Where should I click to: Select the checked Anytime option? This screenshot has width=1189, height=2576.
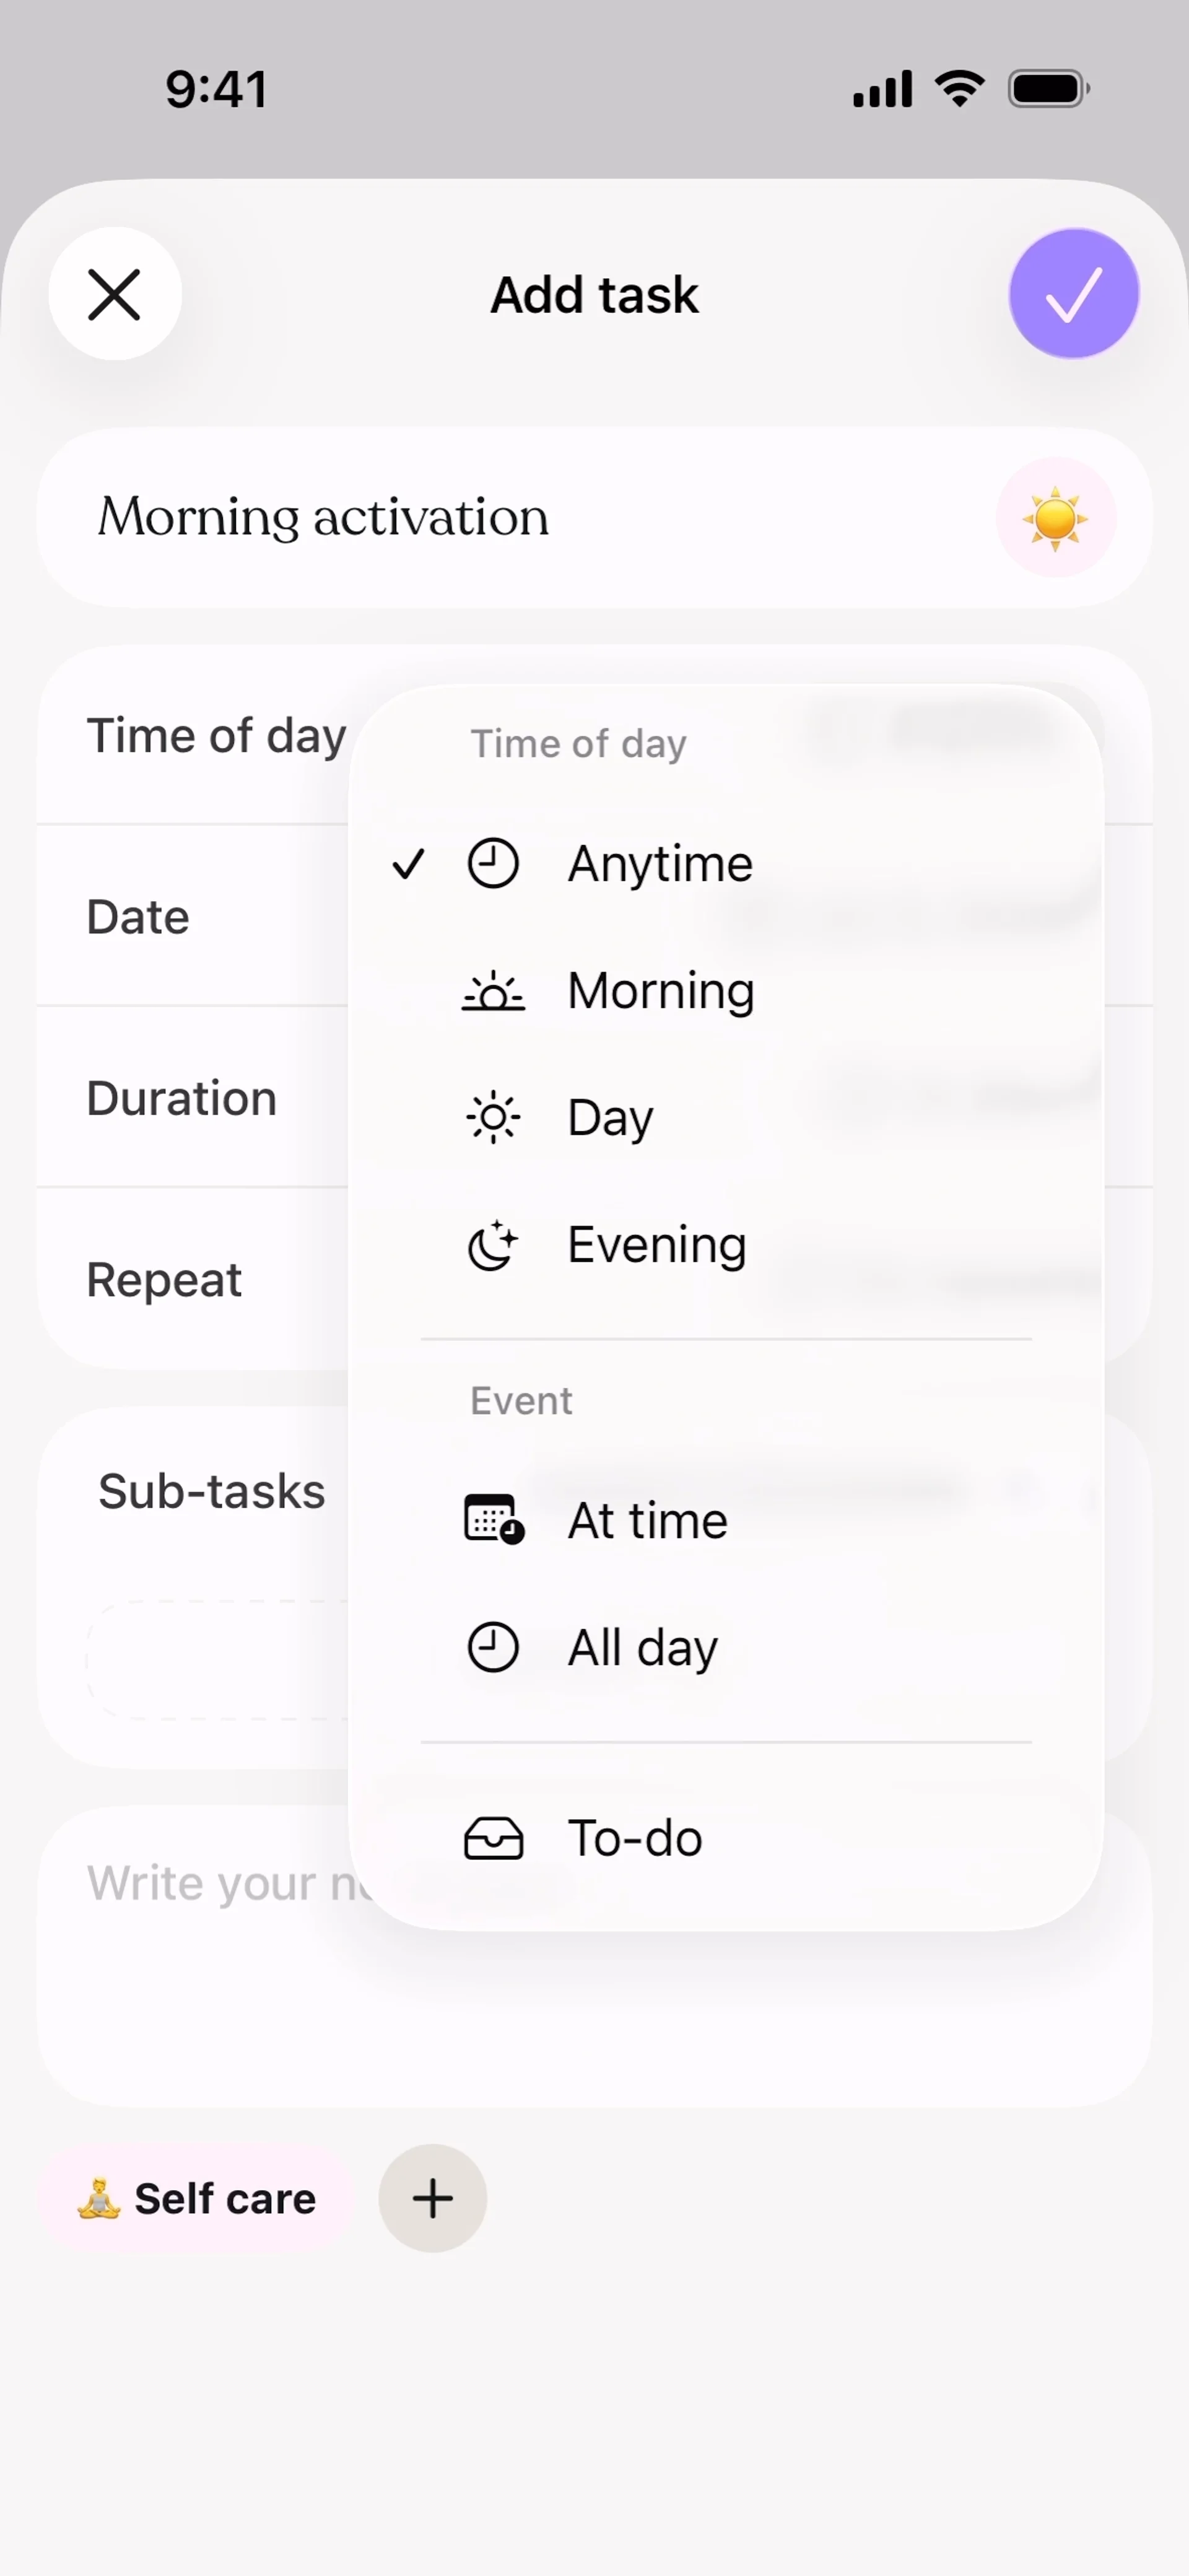coord(660,864)
